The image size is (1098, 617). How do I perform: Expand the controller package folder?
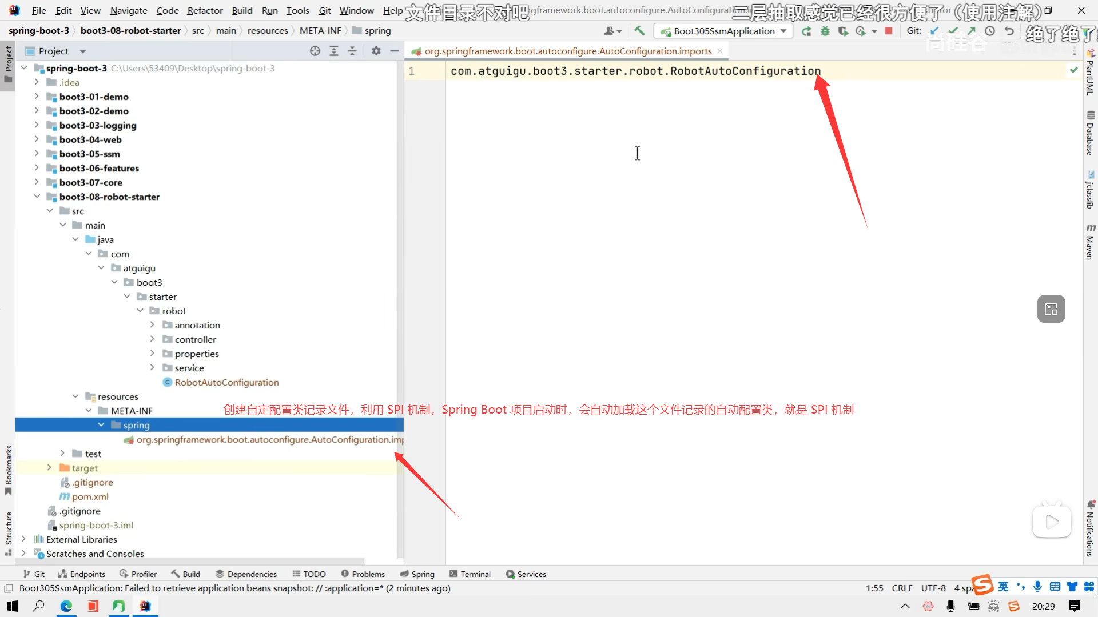152,339
